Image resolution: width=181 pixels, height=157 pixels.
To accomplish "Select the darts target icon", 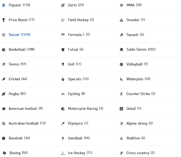I will 63,5.
